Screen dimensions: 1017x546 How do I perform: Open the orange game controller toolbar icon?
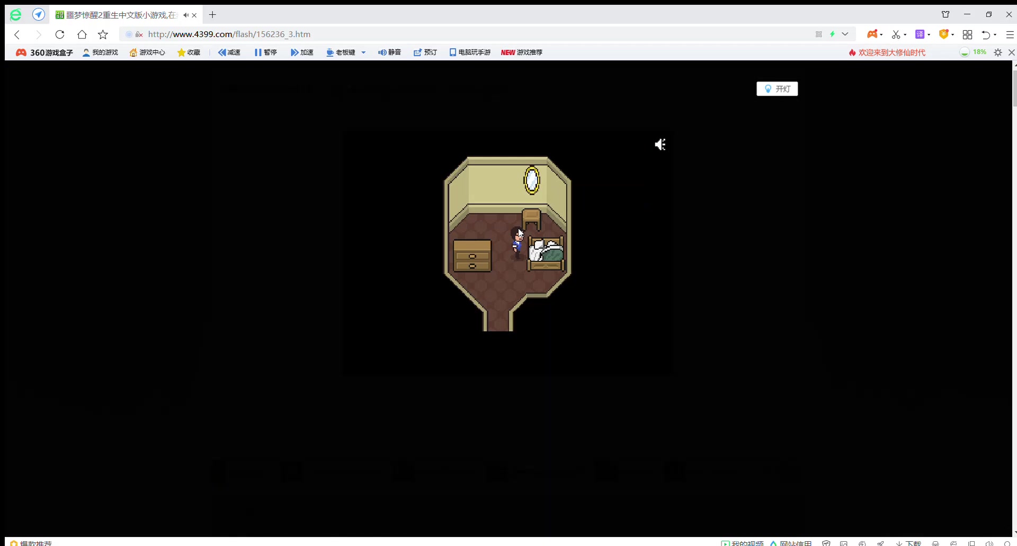pyautogui.click(x=872, y=34)
